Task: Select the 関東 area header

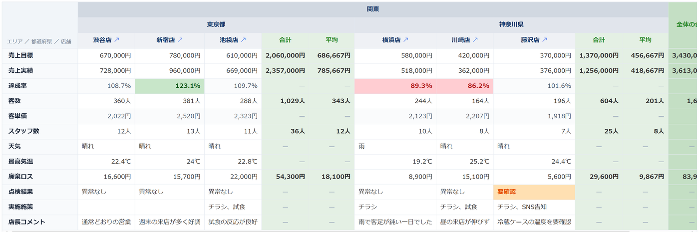Action: click(373, 9)
